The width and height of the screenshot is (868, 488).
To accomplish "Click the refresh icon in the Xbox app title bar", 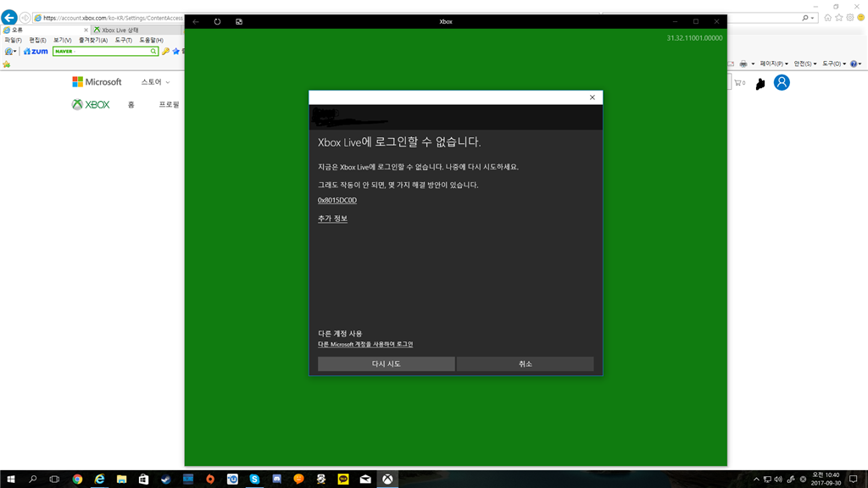I will pos(218,21).
